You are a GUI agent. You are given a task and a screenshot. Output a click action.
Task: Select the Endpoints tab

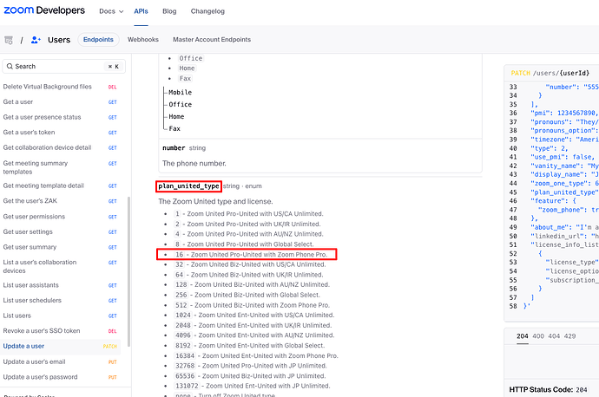98,40
